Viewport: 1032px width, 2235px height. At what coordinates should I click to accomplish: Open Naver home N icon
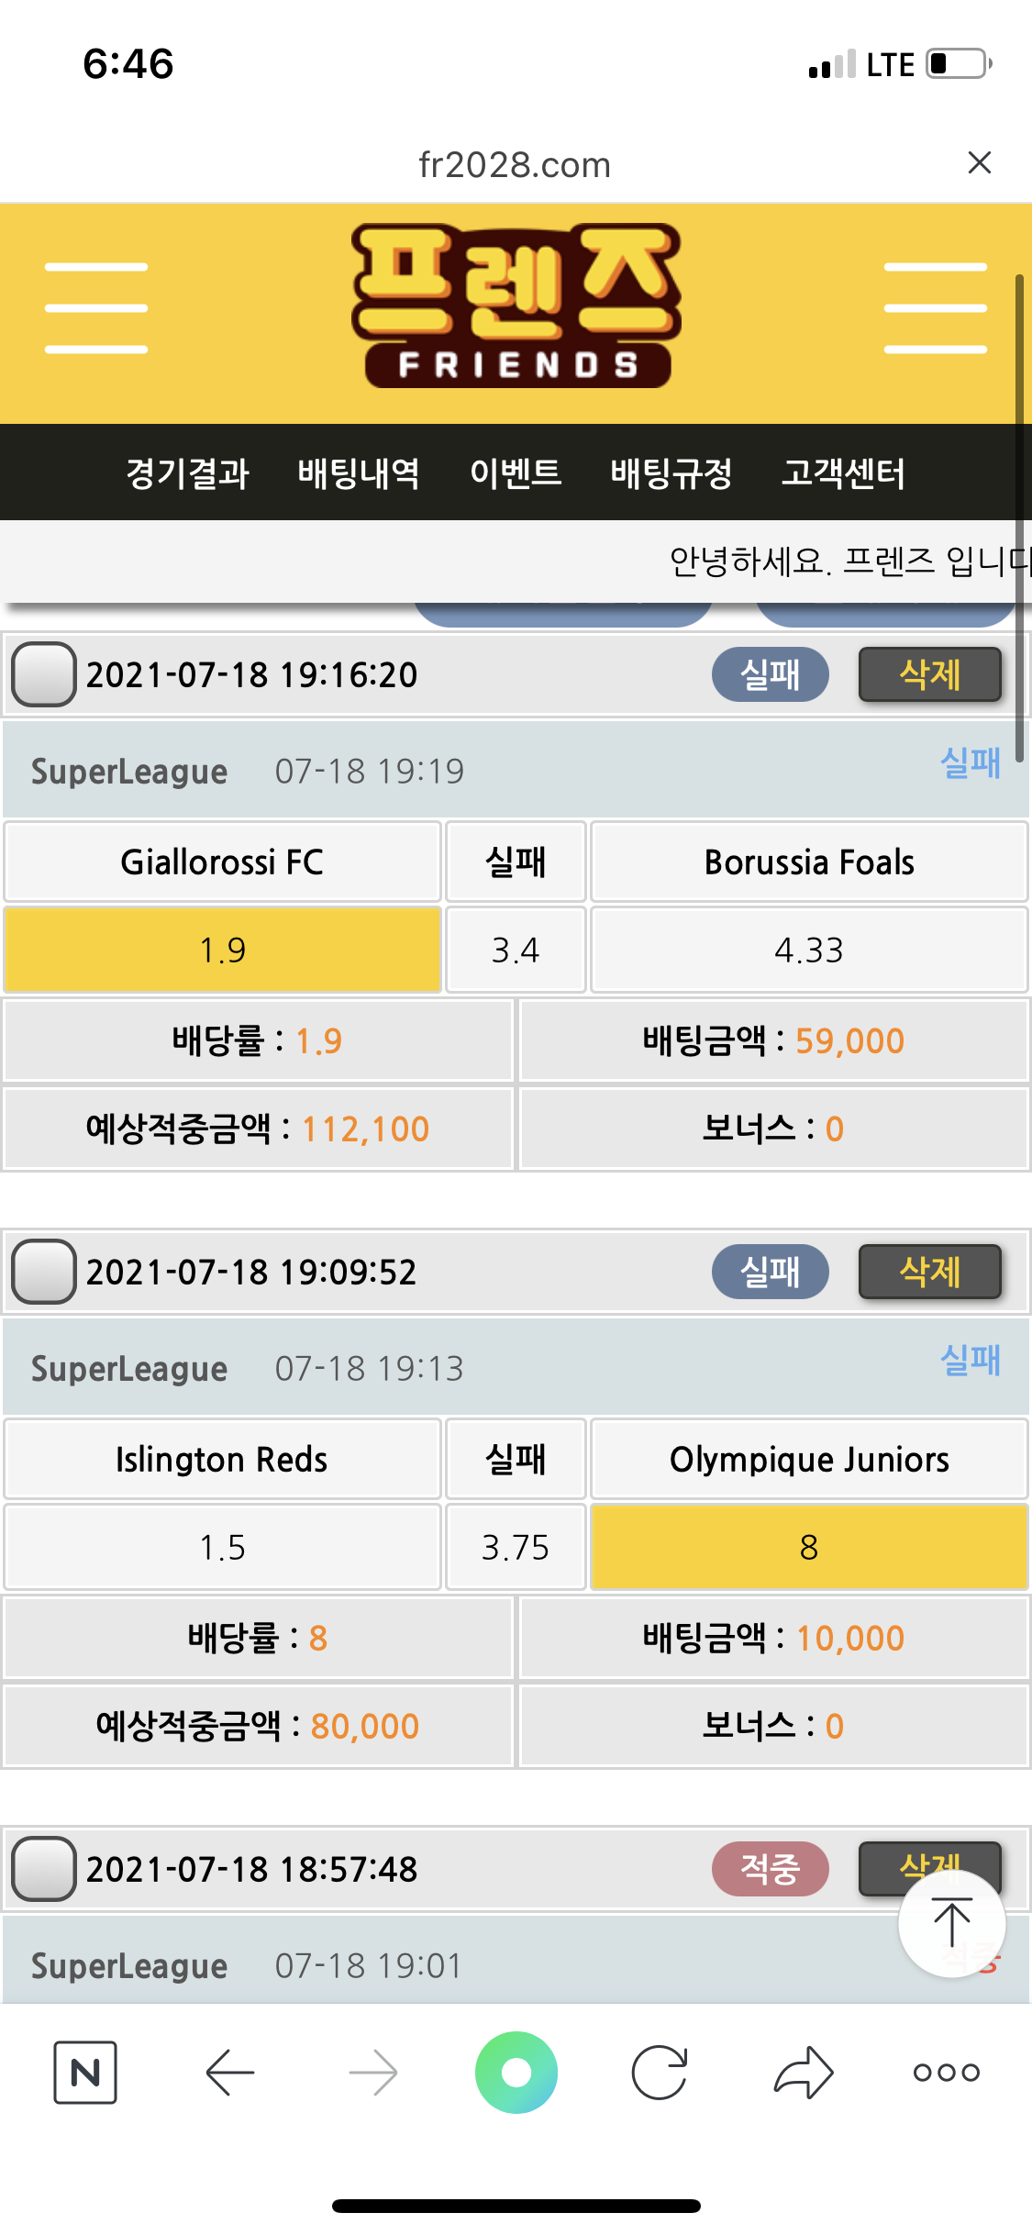pyautogui.click(x=85, y=2072)
